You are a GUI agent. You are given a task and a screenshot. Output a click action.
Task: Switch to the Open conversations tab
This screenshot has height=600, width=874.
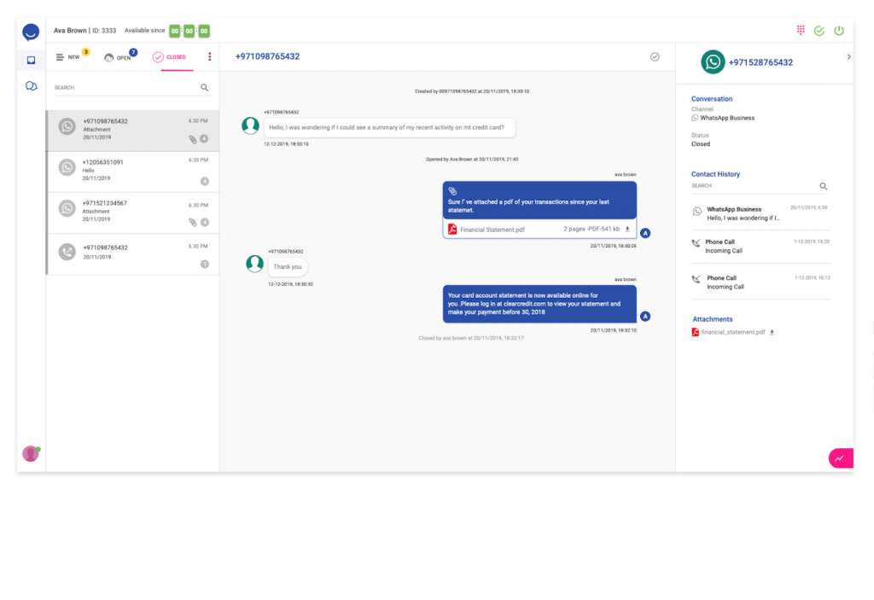(x=120, y=57)
